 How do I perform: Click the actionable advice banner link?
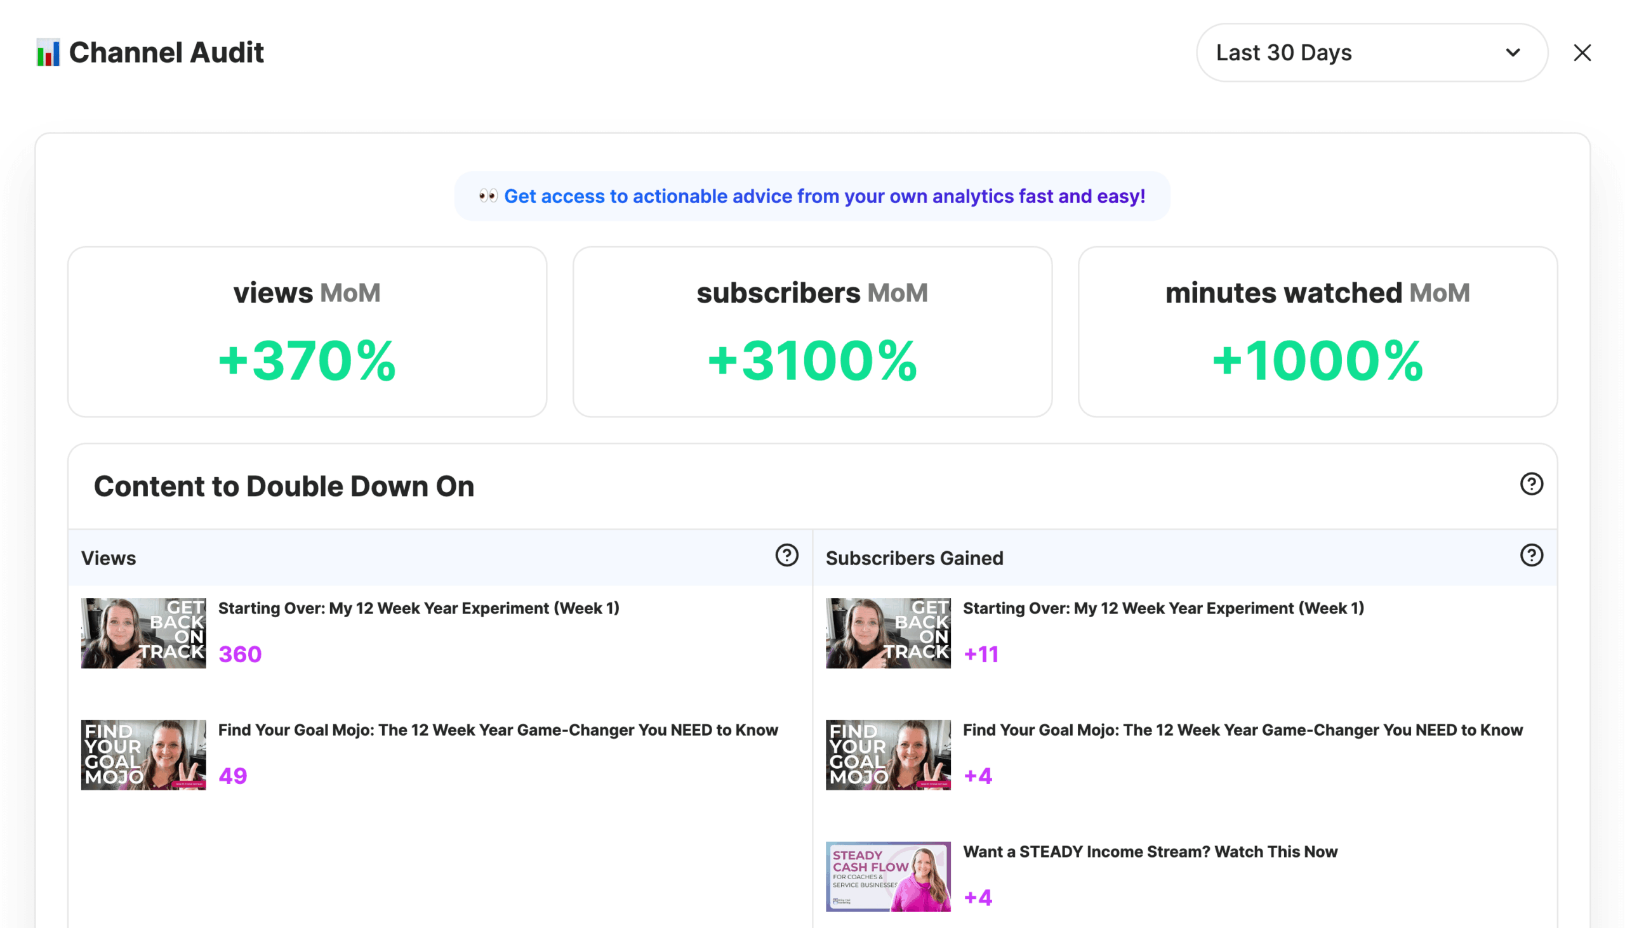pos(825,196)
